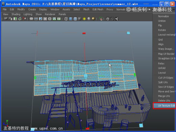Open the Camera Attributes icon
Image resolution: width=176 pixels, height=132 pixels.
tap(10, 19)
